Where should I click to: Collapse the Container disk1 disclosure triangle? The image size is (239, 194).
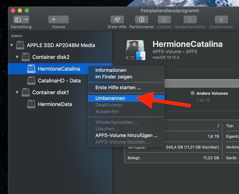coord(17,92)
